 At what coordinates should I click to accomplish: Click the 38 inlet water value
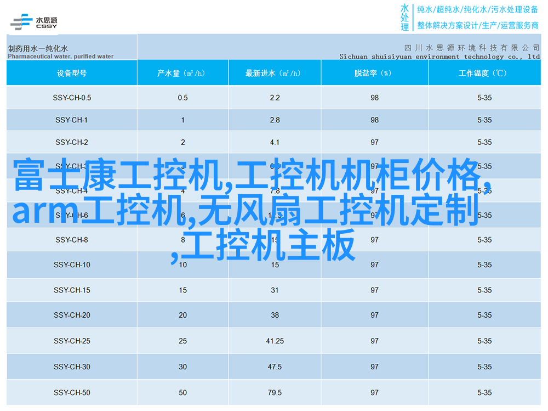tap(275, 315)
